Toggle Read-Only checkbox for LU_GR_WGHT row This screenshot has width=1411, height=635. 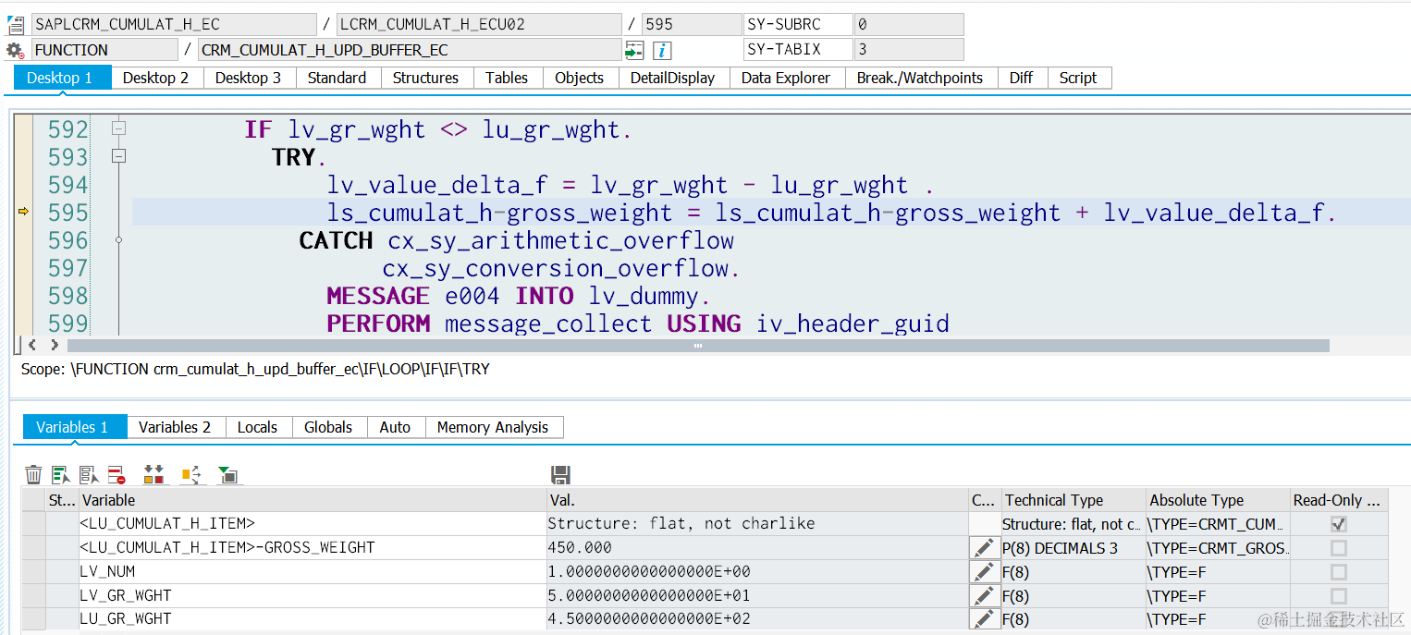click(x=1338, y=619)
